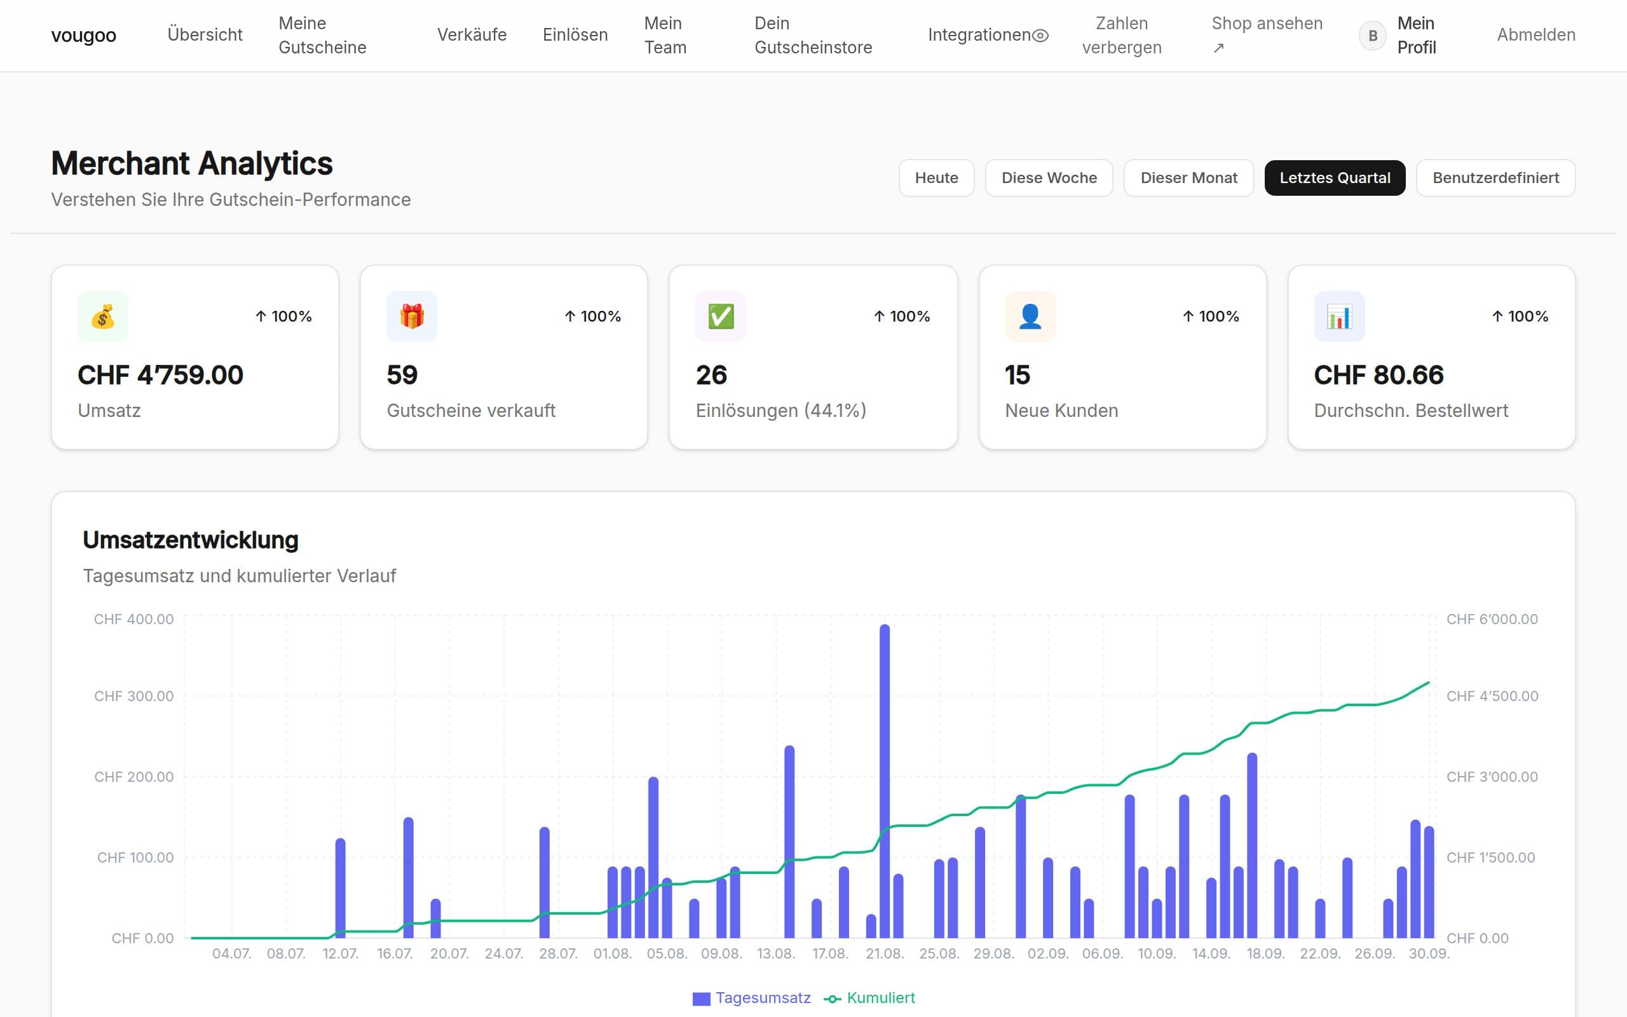Navigate to Einlösen

(575, 35)
